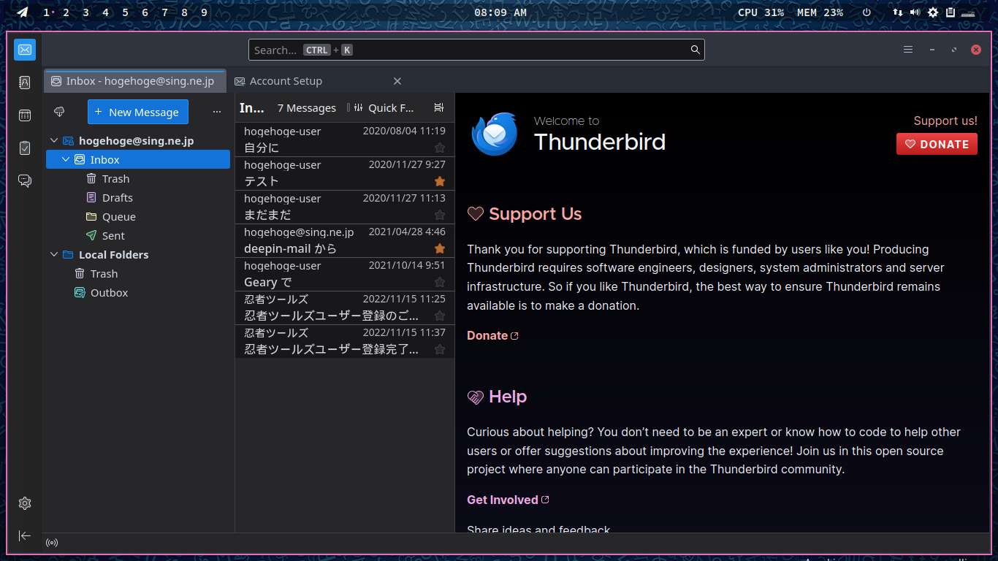The width and height of the screenshot is (998, 561).
Task: Star the まだまだ message
Action: pos(440,215)
